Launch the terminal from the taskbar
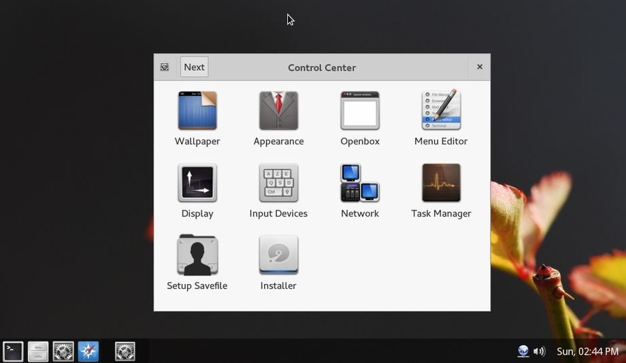Viewport: 626px width, 363px height. click(13, 351)
